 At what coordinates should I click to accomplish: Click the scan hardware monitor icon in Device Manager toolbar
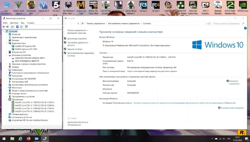(x=26, y=27)
